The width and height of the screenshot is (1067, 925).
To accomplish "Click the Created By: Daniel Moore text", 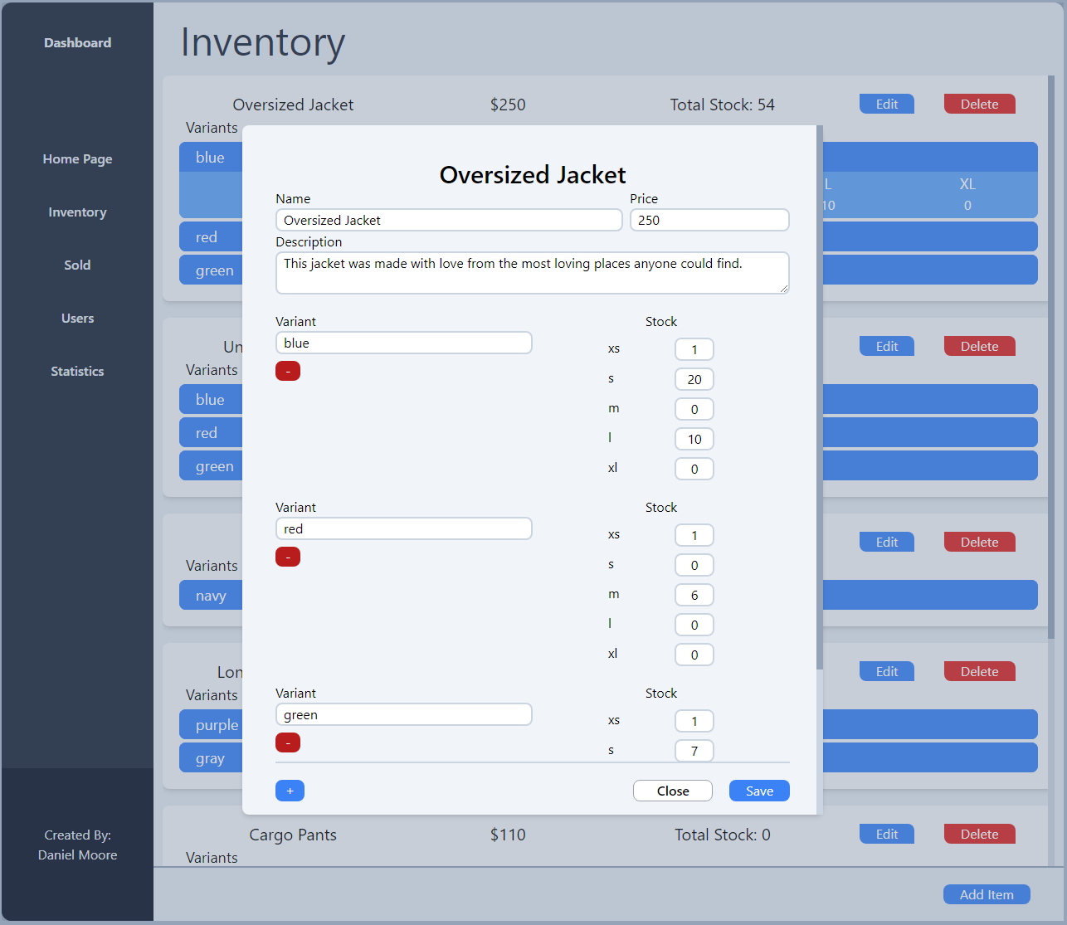I will click(77, 845).
